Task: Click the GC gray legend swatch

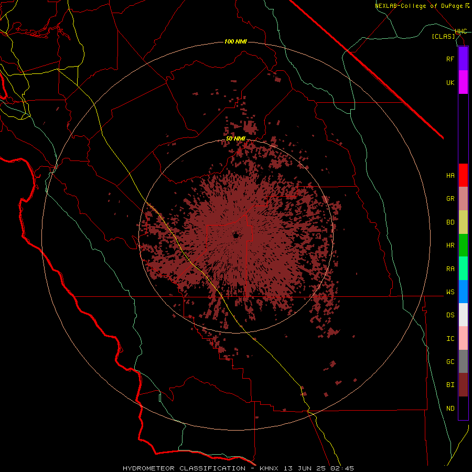Action: tap(463, 361)
